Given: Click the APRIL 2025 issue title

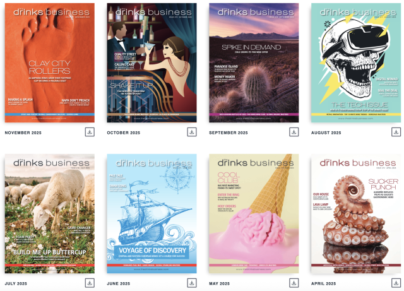Looking at the screenshot, I should (x=324, y=283).
